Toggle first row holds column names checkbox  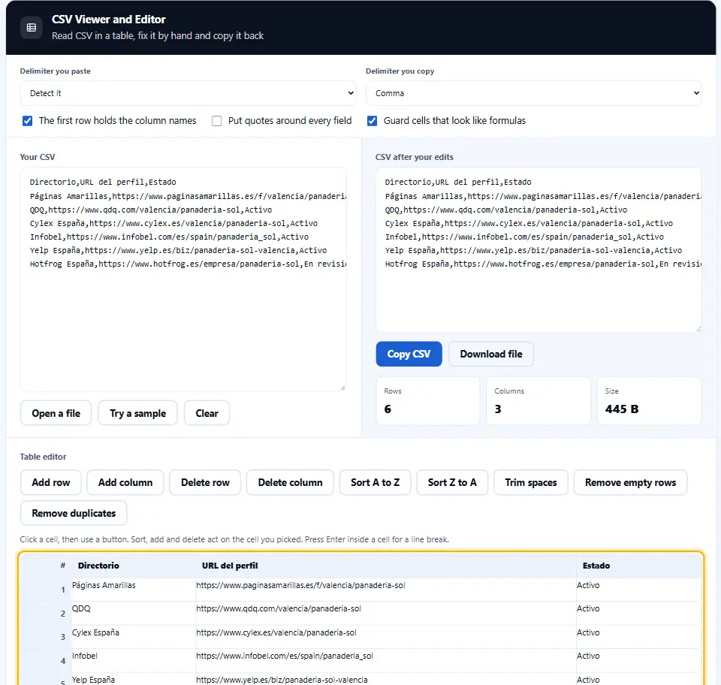coord(28,121)
